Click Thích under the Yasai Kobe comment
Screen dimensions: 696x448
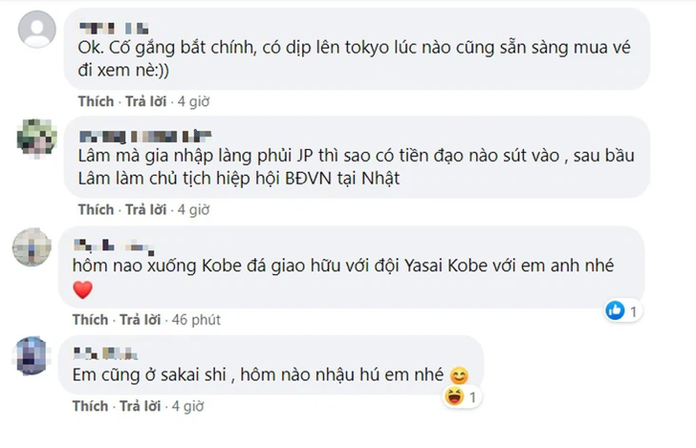(90, 320)
